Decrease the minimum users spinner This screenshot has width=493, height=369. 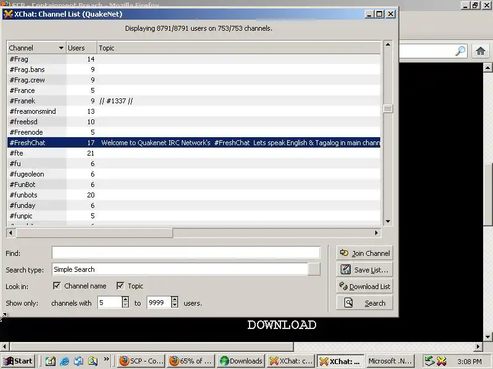pyautogui.click(x=125, y=305)
